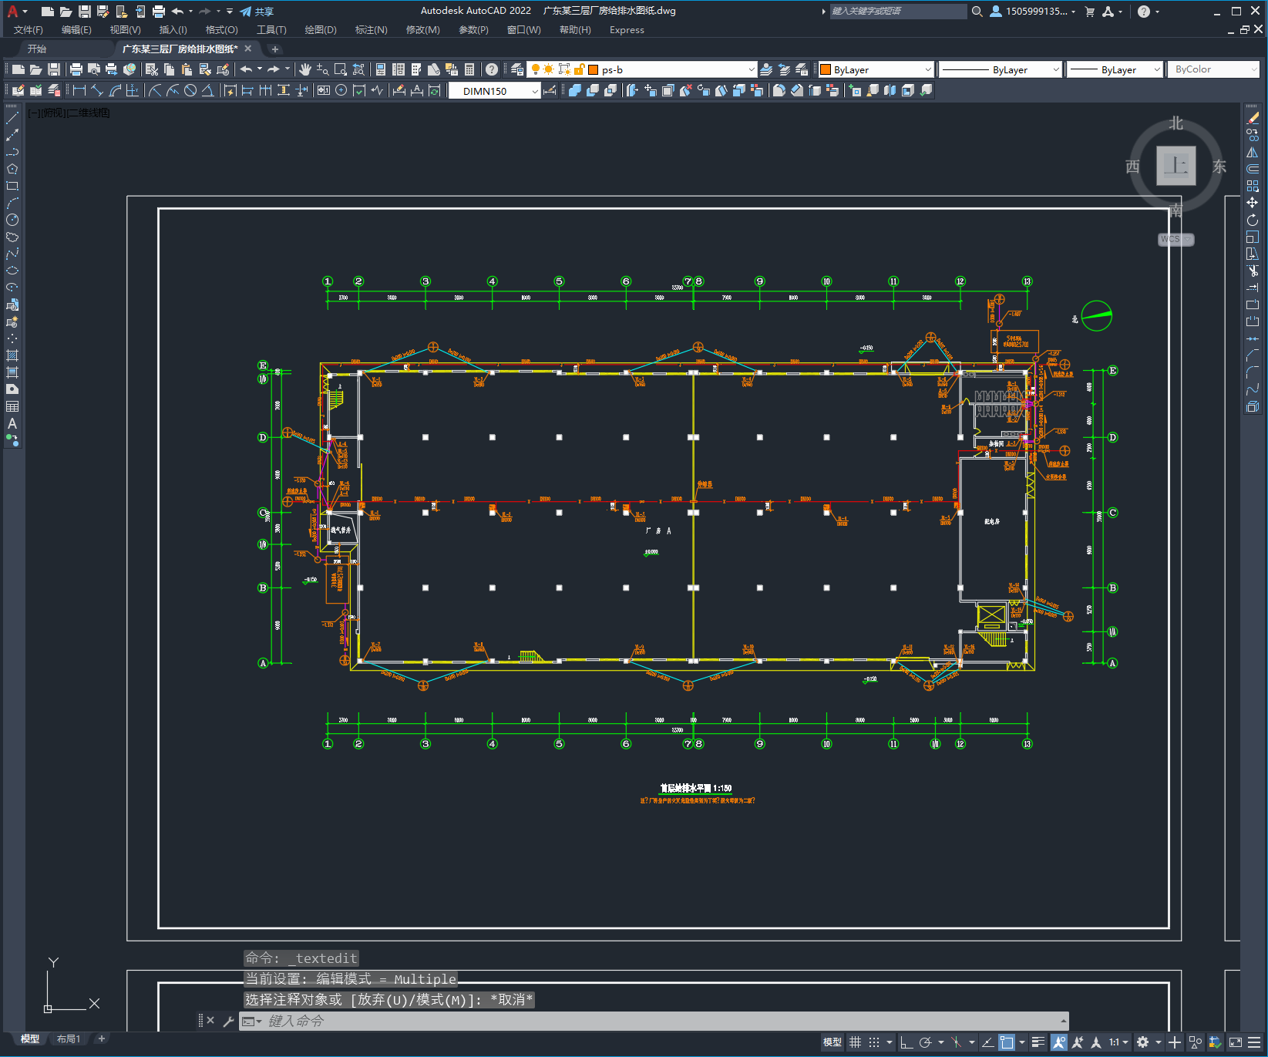
Task: Select the Rotate modify tool
Action: point(1253,220)
